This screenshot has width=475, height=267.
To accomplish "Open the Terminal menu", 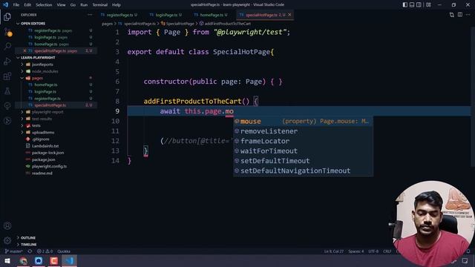I will [99, 4].
